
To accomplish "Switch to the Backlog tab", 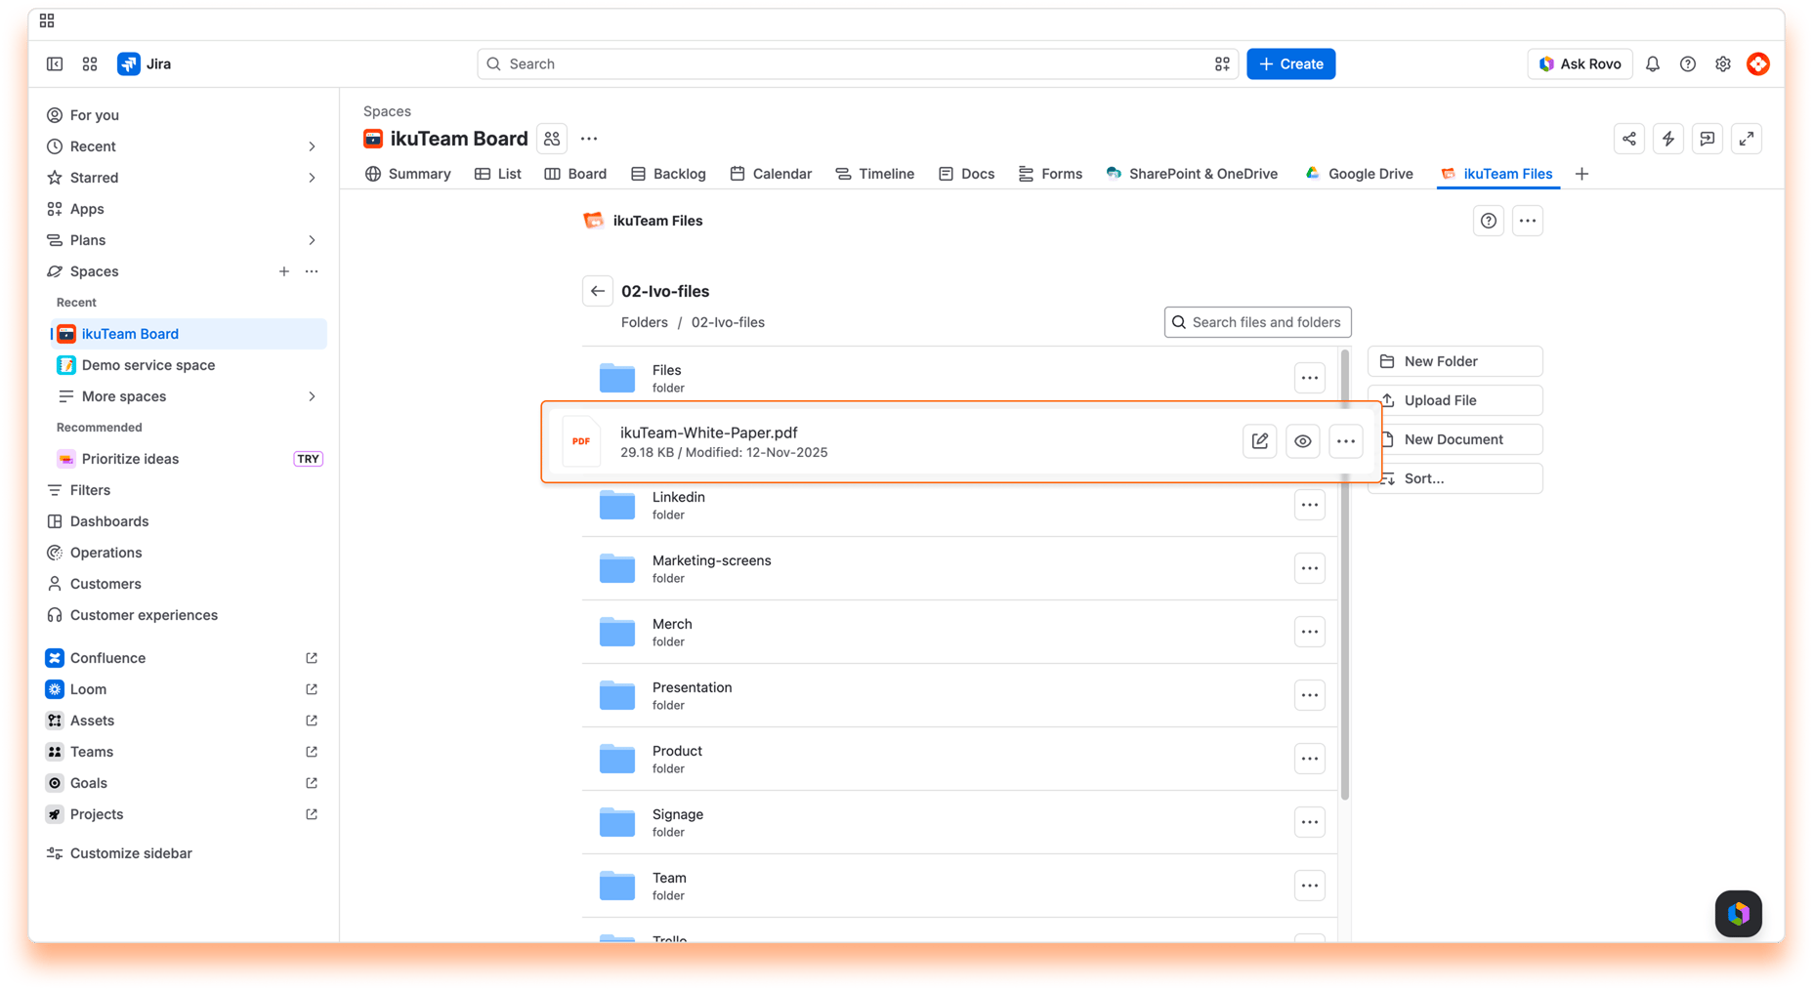I will click(668, 174).
